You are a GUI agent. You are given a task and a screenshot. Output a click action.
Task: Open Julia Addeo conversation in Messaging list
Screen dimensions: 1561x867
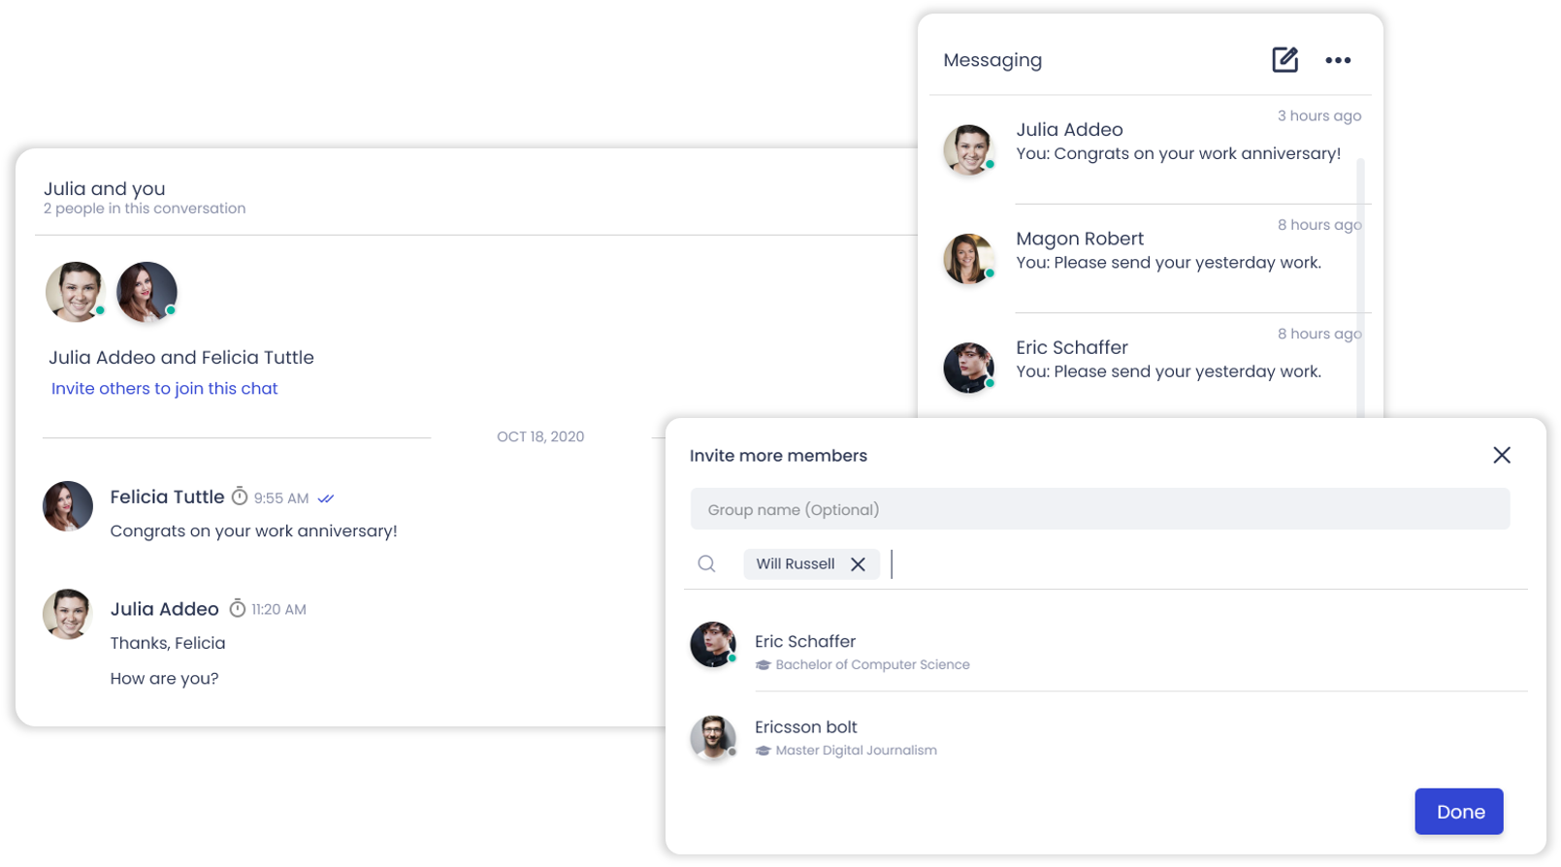(1150, 149)
